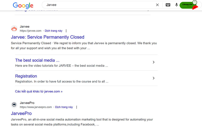Expand chevron beside Registration sitelink
Viewport: 202px width, 127px height.
coord(154,78)
